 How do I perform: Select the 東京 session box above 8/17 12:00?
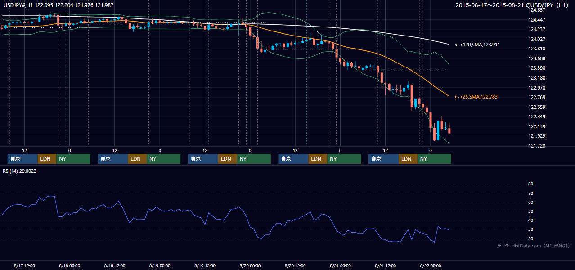[22, 159]
